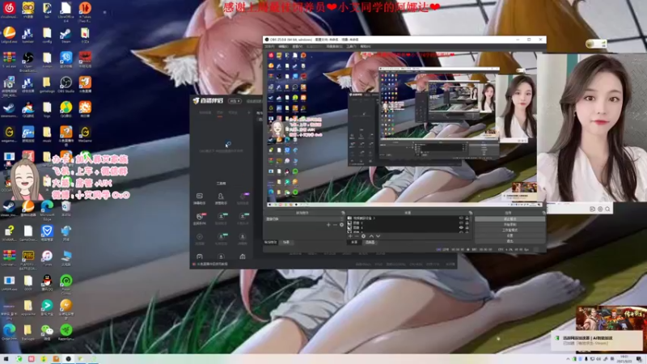This screenshot has height=364, width=647.
Task: Click 开始录制 button in OBS controls
Action: coord(510,225)
